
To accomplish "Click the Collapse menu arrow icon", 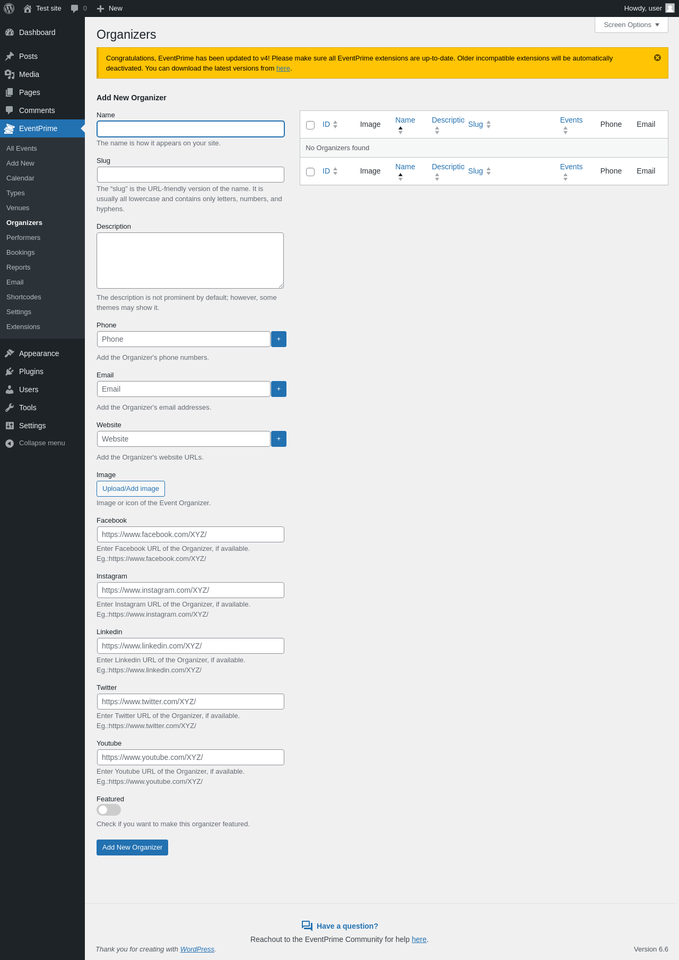I will [x=10, y=443].
